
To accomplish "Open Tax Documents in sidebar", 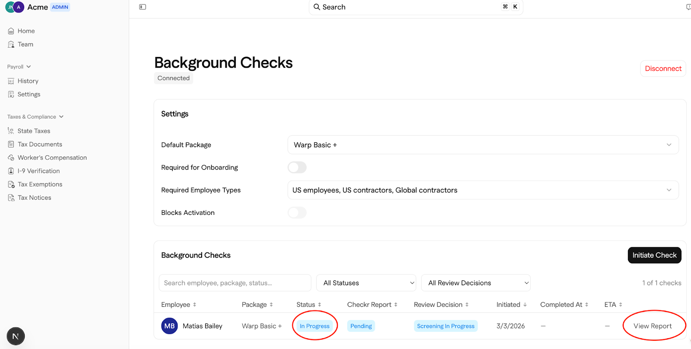I will coord(40,145).
